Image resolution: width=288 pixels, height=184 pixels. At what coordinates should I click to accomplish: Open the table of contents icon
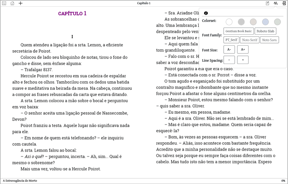pos(4,3)
